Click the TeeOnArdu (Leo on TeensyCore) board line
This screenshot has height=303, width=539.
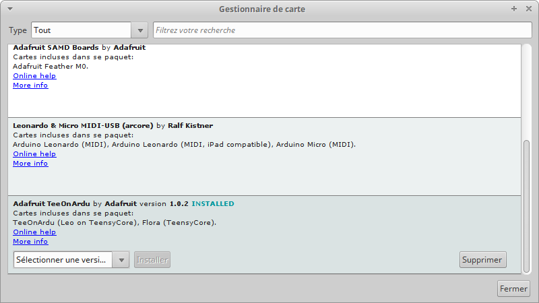(115, 223)
